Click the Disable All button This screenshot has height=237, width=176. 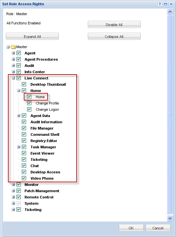tap(114, 24)
